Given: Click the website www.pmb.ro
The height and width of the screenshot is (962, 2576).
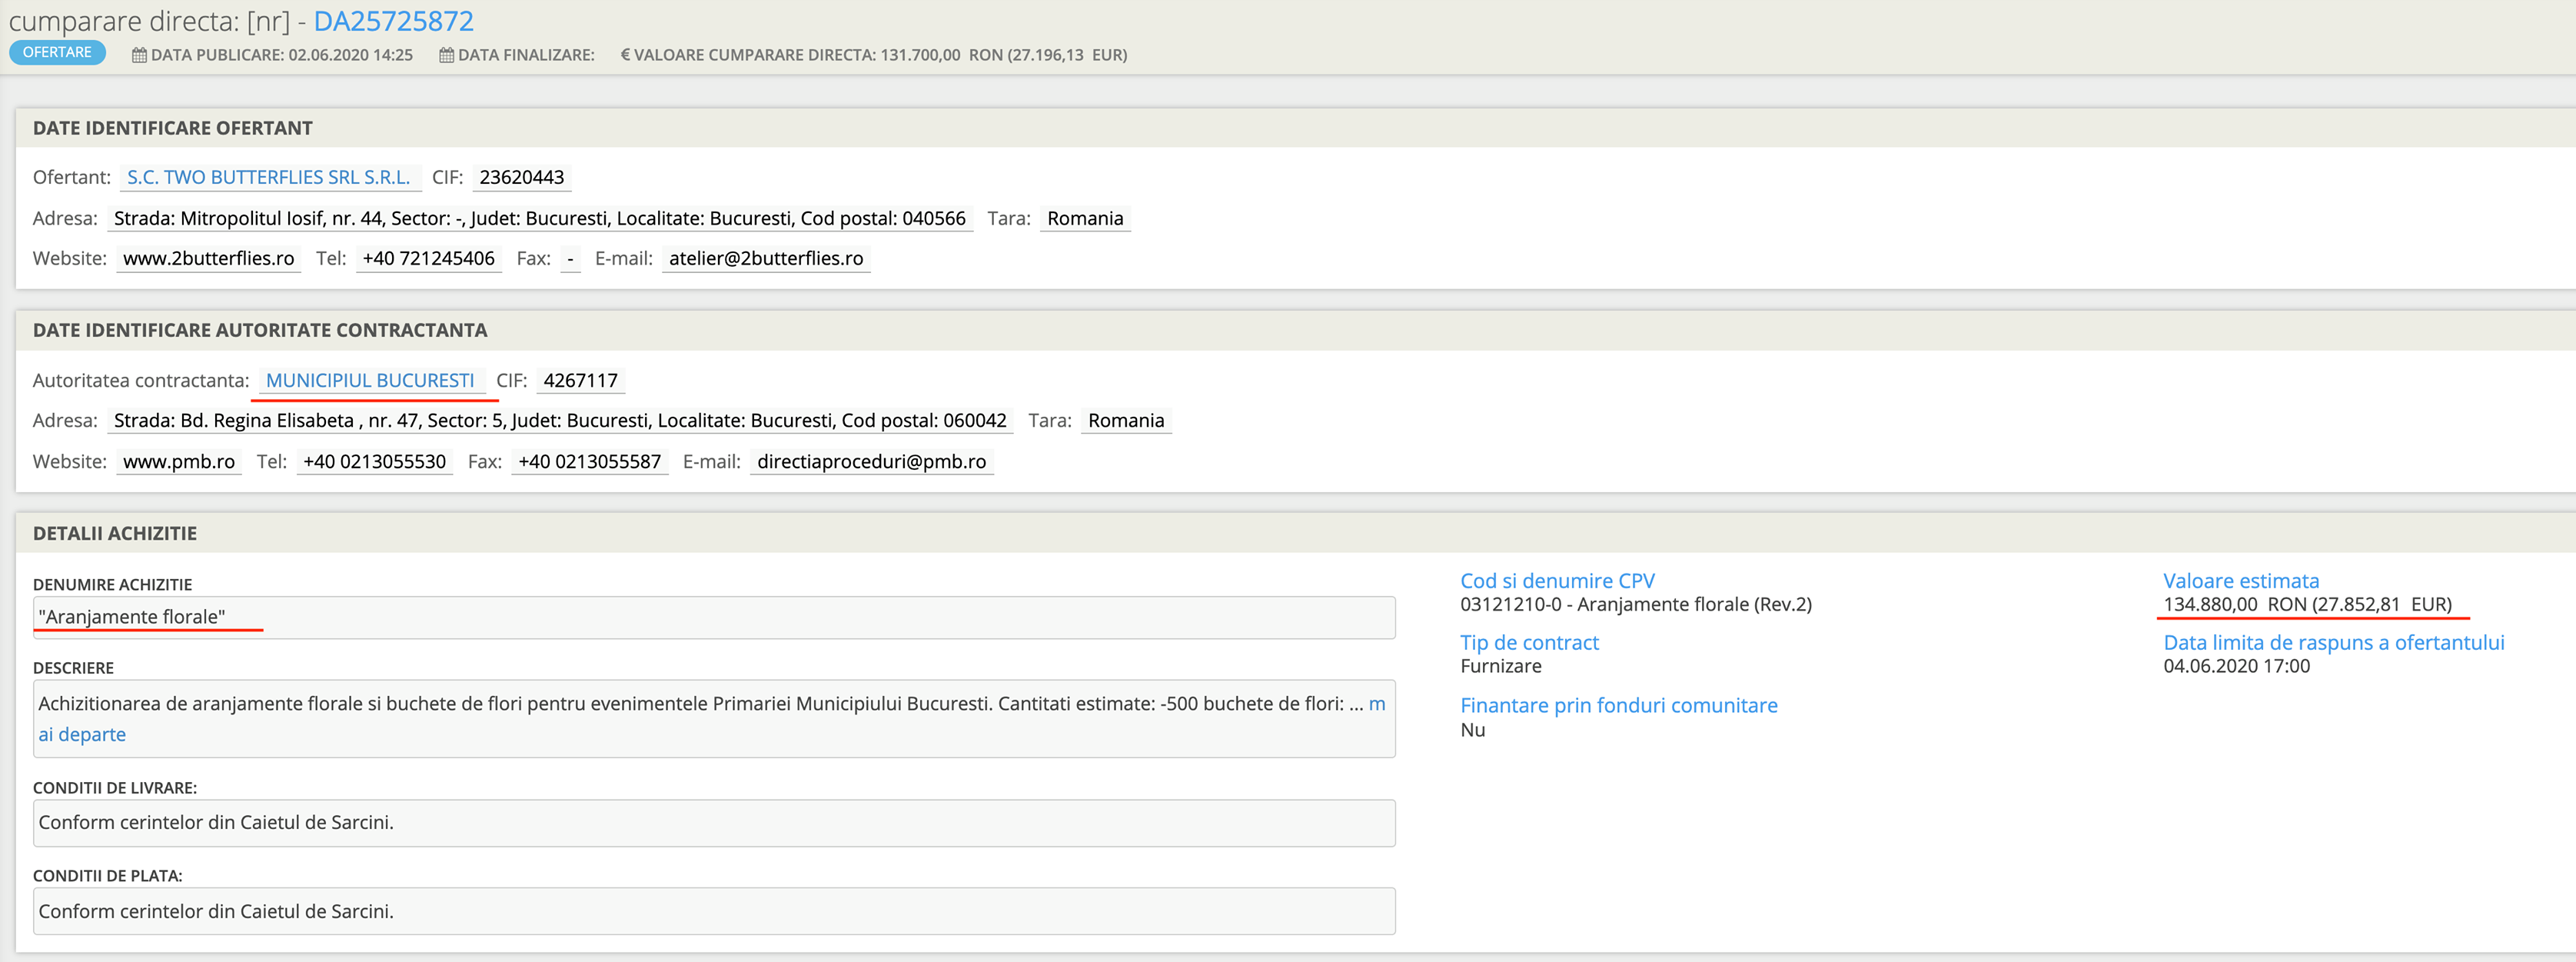Looking at the screenshot, I should tap(178, 461).
